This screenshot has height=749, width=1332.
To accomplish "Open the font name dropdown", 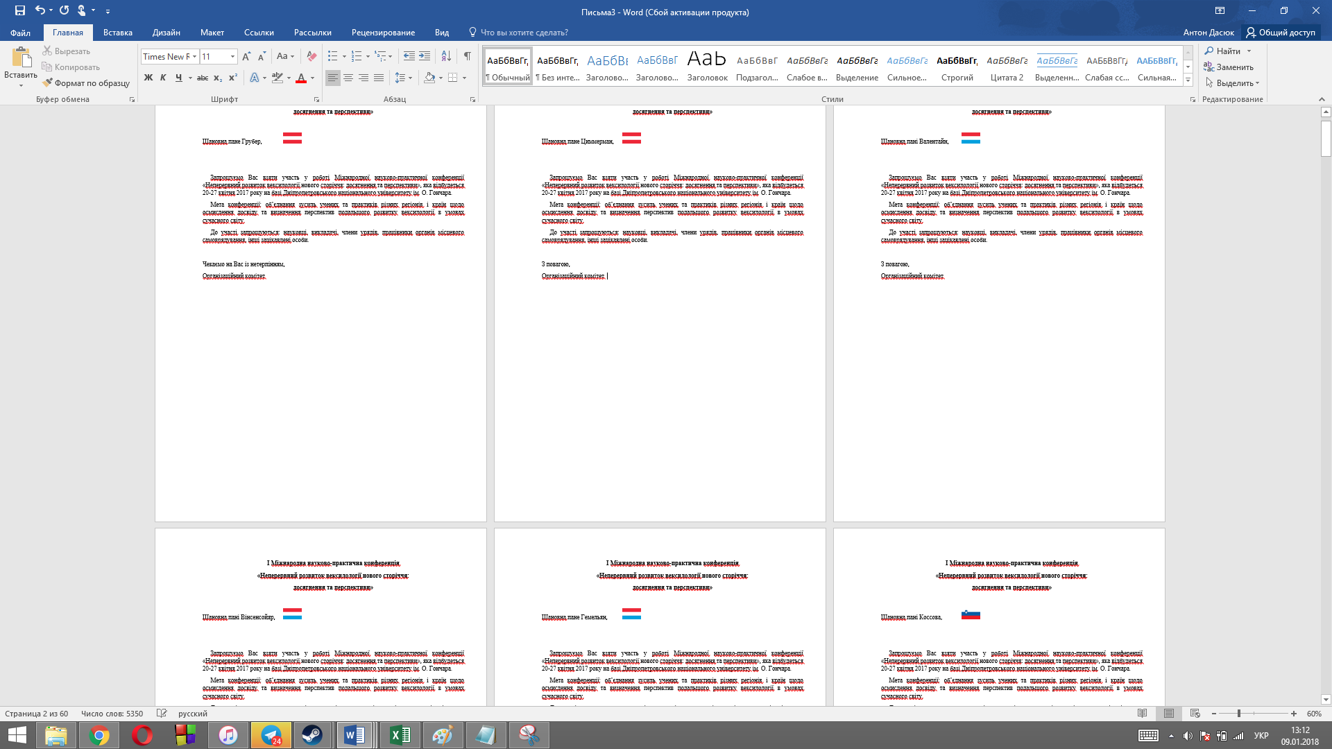I will click(x=194, y=57).
